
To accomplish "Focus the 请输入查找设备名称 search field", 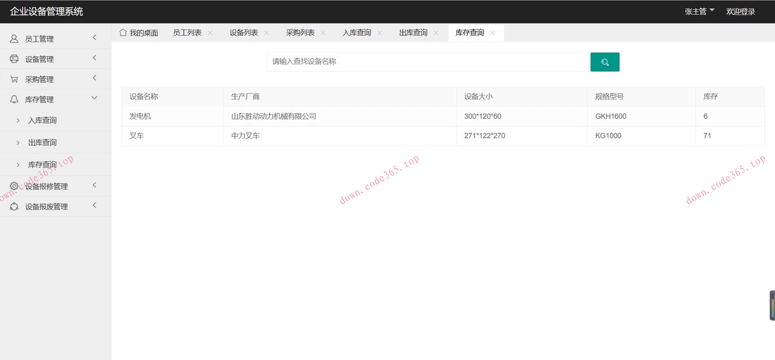I will (427, 62).
